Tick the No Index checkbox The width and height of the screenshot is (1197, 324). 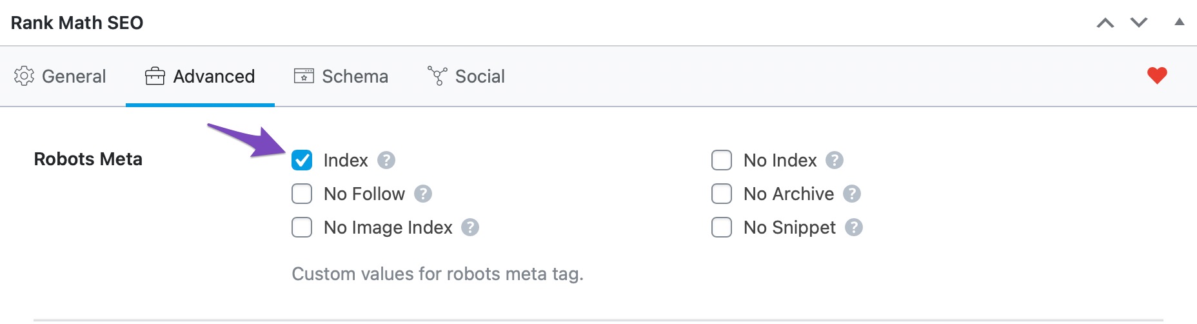click(x=722, y=160)
